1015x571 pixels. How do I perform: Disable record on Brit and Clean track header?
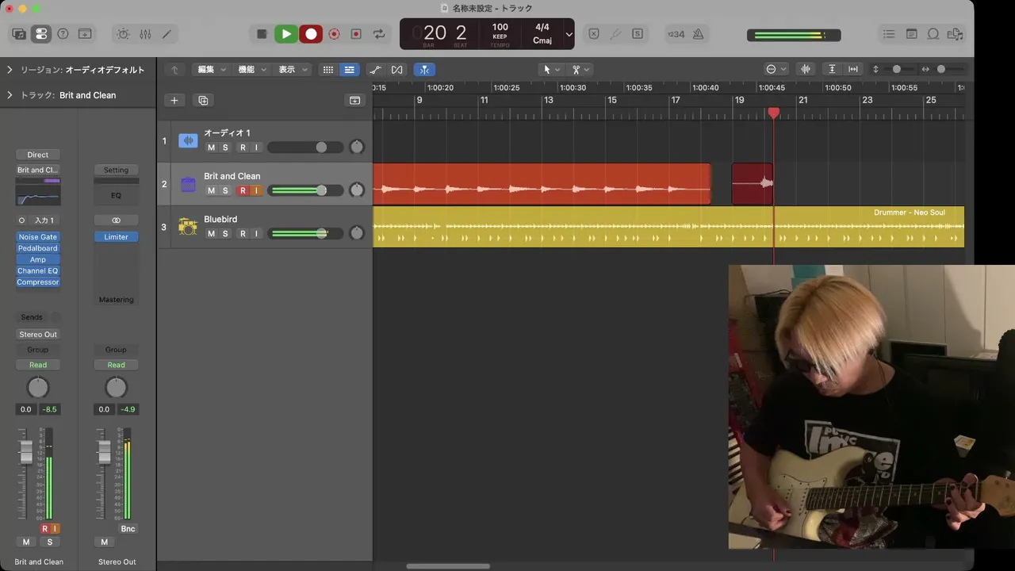(x=243, y=190)
